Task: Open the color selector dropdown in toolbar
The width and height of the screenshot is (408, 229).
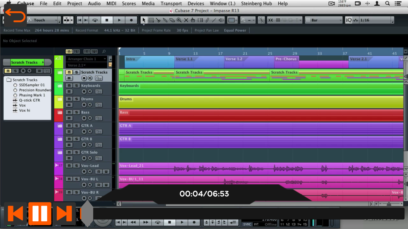Action: [233, 20]
